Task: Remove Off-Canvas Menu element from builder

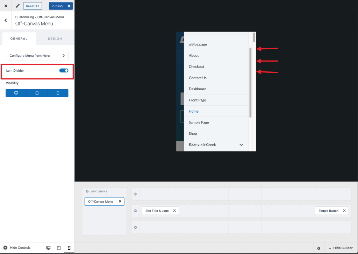Action: pos(120,202)
